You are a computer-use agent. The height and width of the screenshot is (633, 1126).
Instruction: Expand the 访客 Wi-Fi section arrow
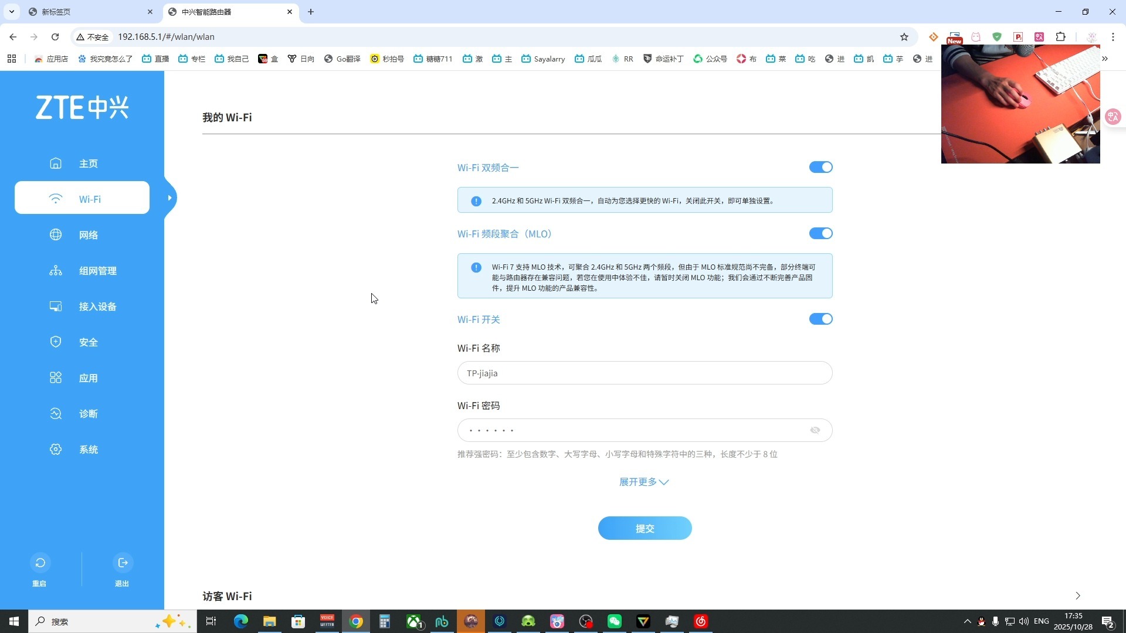coord(1077,596)
